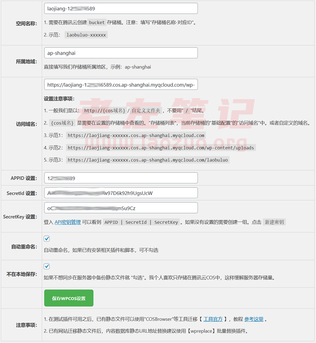316x343 pixels.
Task: Click the 示范1 example URL
Action: (x=136, y=136)
